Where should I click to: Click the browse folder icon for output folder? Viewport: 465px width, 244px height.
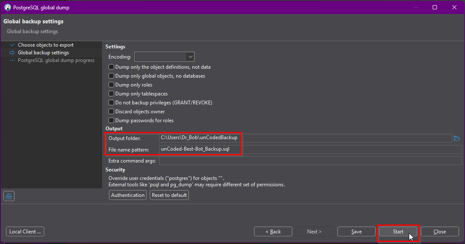tap(457, 138)
